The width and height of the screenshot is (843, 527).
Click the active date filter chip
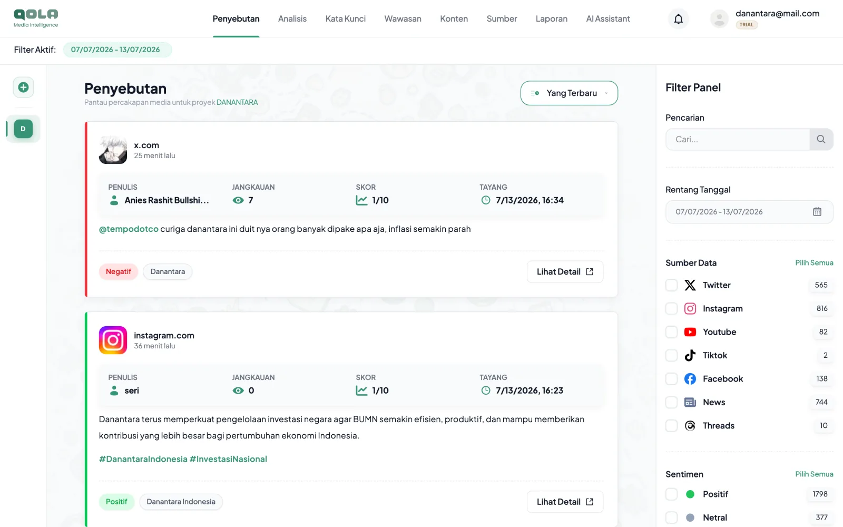[117, 50]
